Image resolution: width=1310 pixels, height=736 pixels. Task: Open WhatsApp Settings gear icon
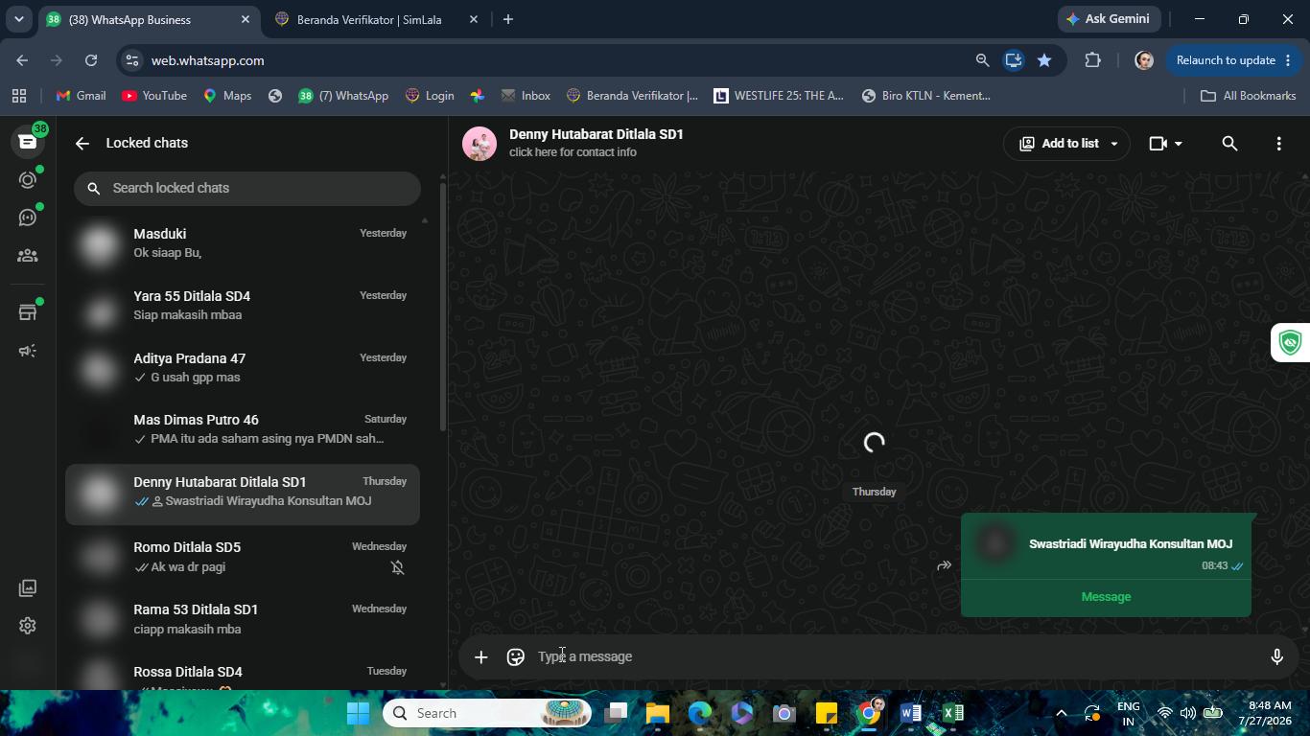(x=28, y=626)
